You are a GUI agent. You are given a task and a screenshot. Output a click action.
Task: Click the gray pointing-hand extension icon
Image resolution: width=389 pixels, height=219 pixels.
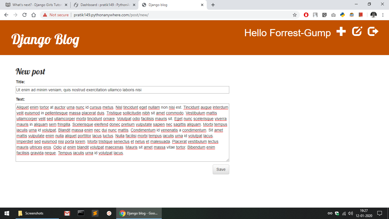315,15
